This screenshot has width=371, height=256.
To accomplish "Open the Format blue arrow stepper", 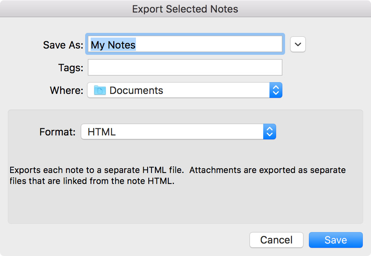I will pyautogui.click(x=269, y=132).
